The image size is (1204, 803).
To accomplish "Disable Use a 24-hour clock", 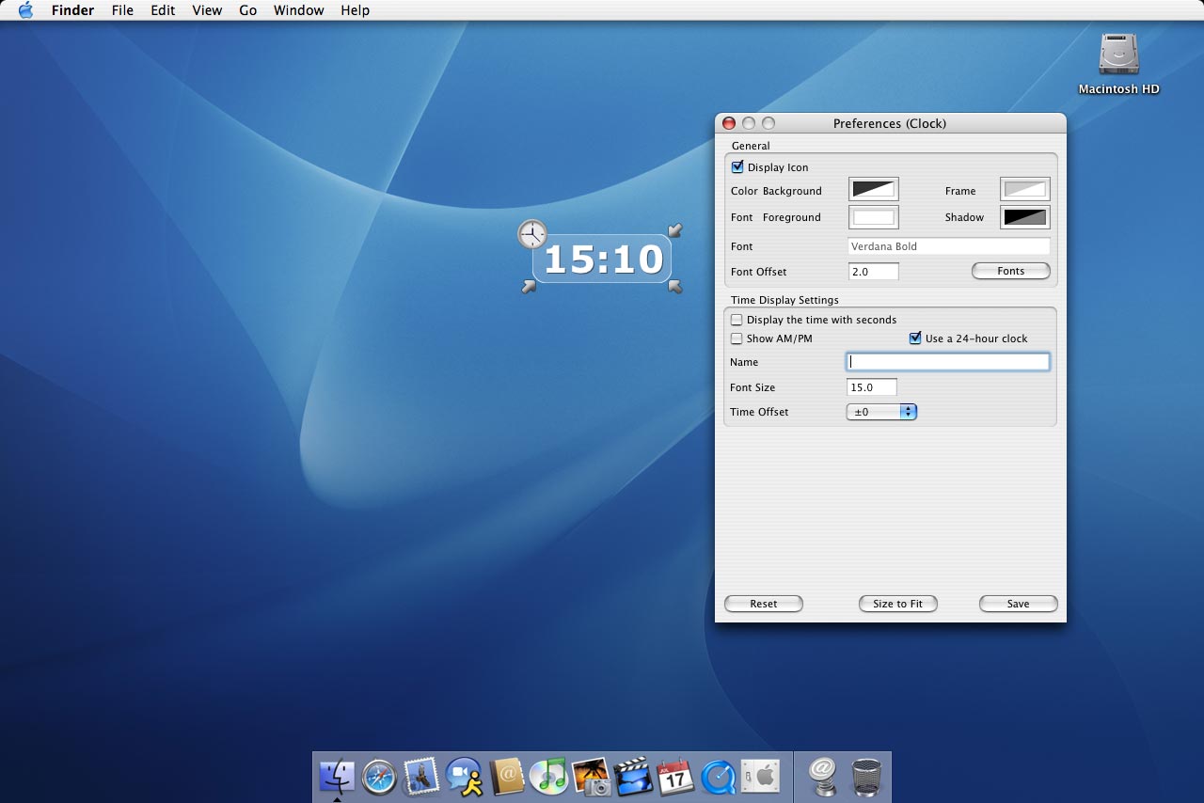I will tap(915, 339).
